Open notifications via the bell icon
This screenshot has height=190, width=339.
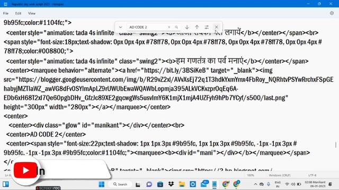pyautogui.click(x=330, y=184)
